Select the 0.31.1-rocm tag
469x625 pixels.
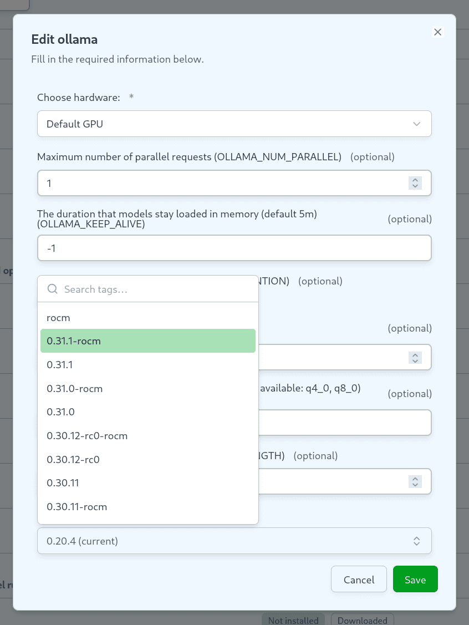click(x=148, y=341)
